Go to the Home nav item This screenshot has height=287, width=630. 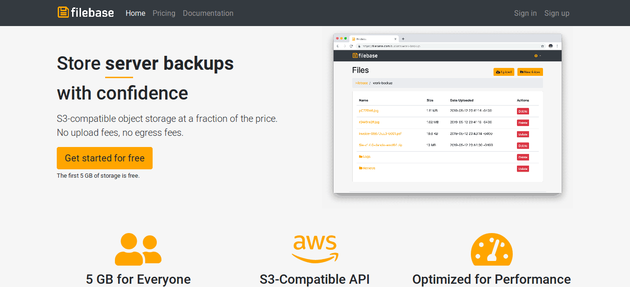point(135,13)
